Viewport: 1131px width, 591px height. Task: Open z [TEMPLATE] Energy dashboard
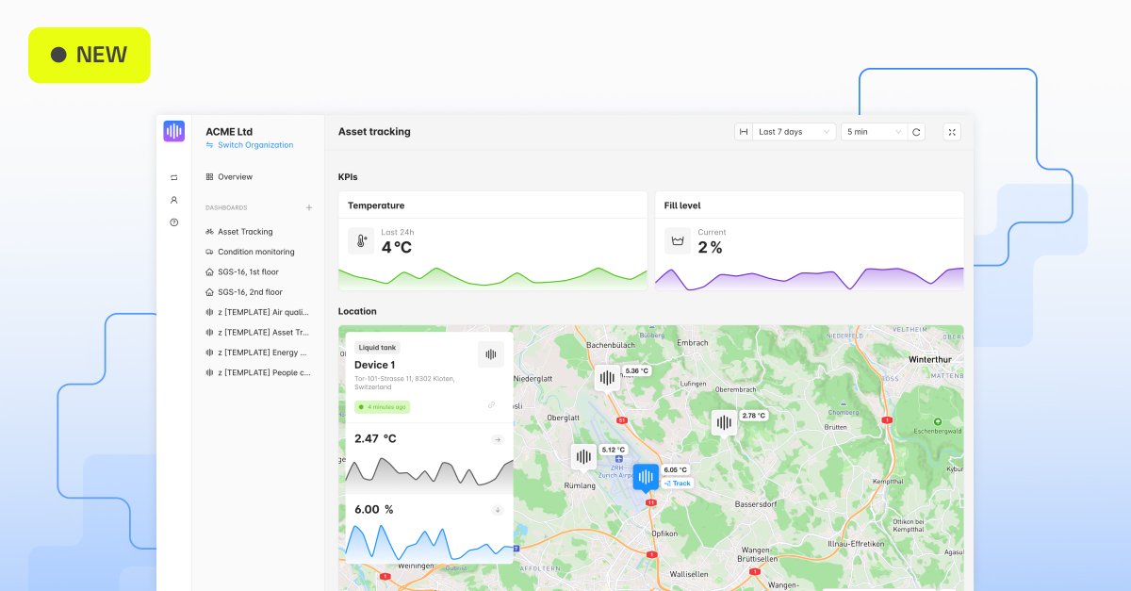point(257,353)
